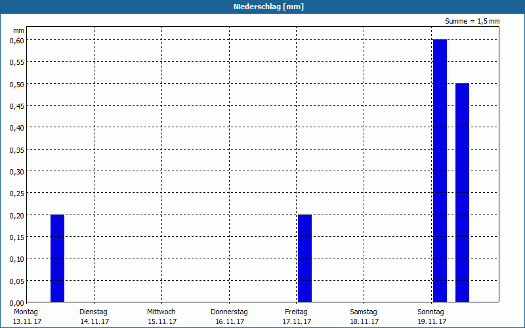The width and height of the screenshot is (525, 328).
Task: Click the date '18.11.17'
Action: click(x=364, y=321)
